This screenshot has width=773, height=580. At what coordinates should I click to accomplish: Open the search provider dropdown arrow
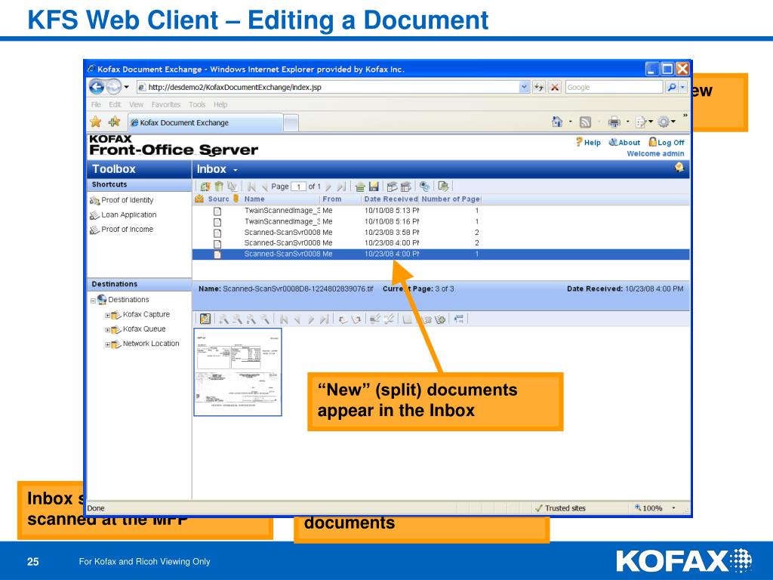682,88
